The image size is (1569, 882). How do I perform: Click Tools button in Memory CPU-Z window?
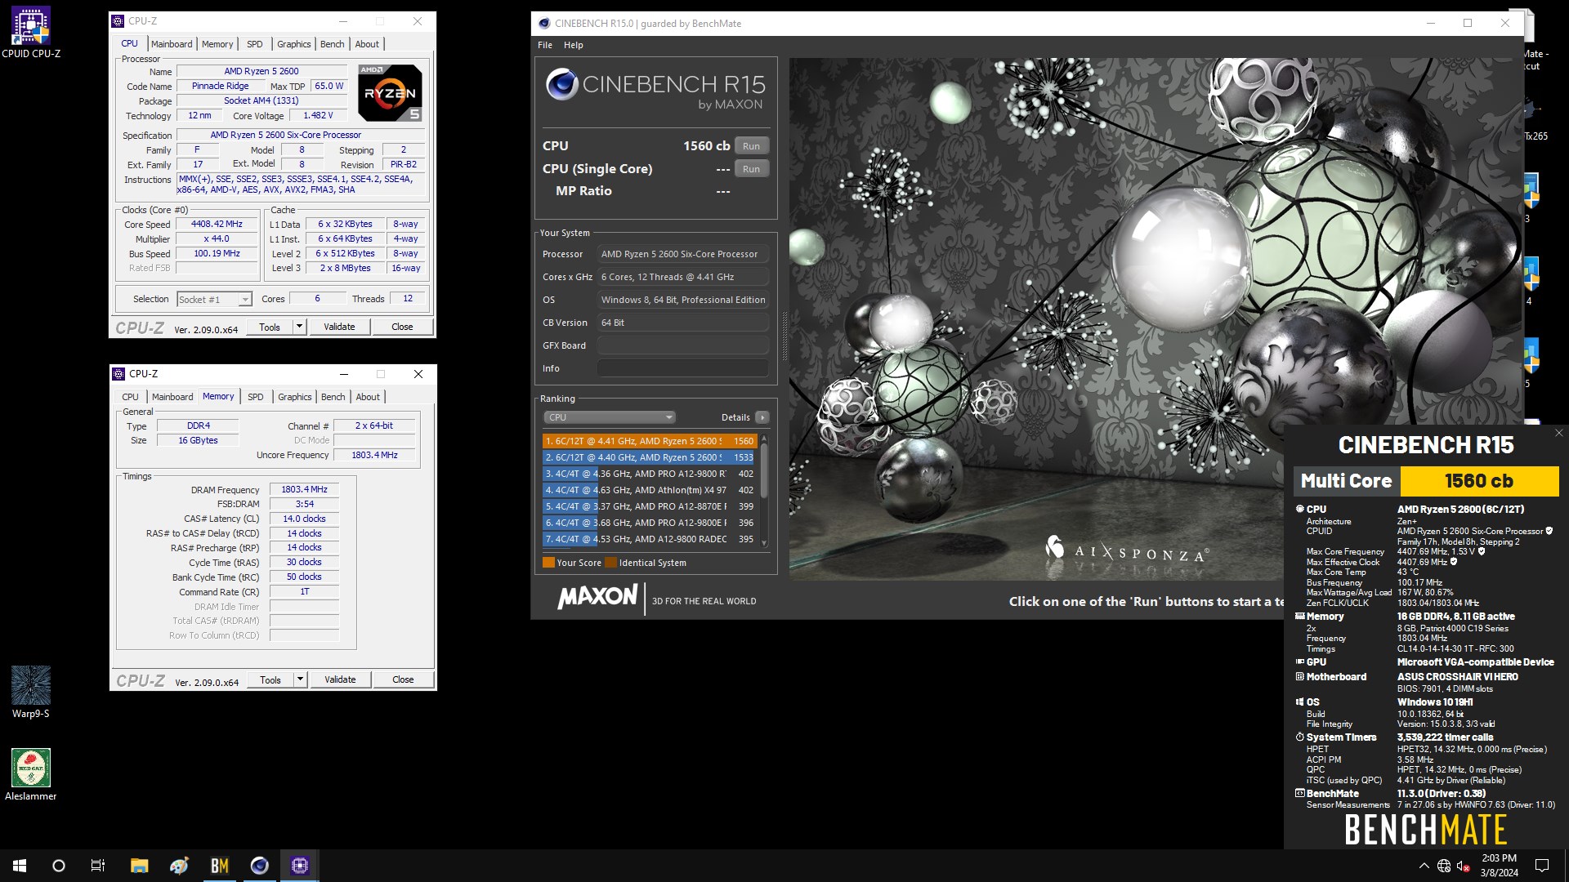(270, 679)
